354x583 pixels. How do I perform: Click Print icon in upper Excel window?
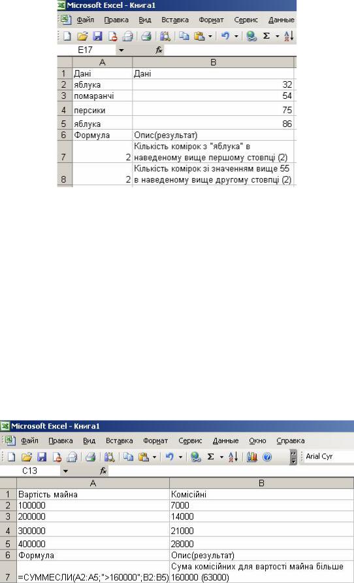pos(146,36)
